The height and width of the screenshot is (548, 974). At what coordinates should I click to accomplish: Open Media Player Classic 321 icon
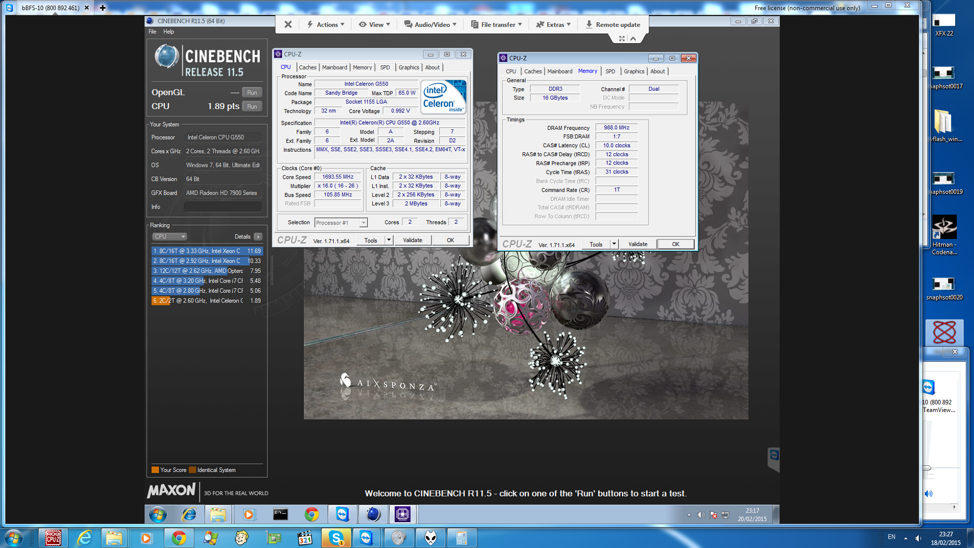pyautogui.click(x=304, y=538)
